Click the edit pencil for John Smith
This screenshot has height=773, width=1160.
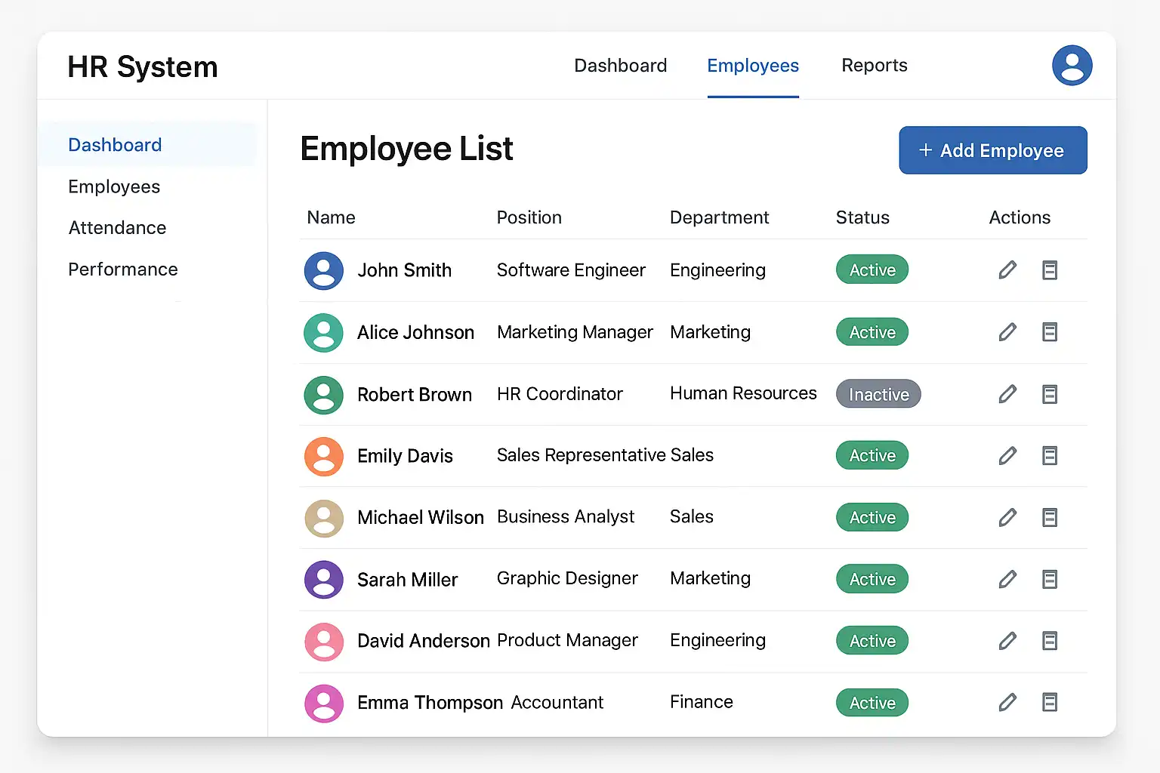tap(1007, 270)
